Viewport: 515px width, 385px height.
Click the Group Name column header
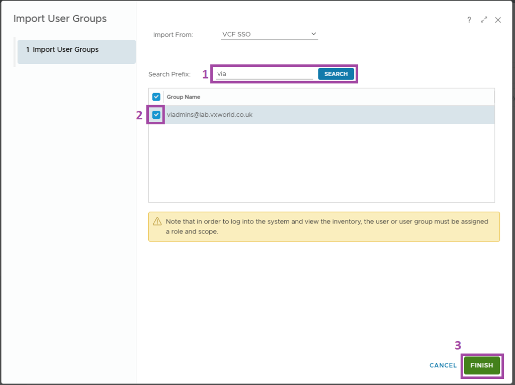pyautogui.click(x=184, y=97)
